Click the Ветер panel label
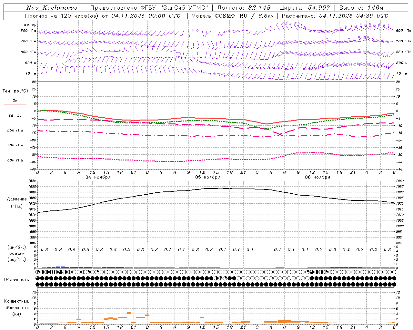The image size is (413, 330). 30,24
